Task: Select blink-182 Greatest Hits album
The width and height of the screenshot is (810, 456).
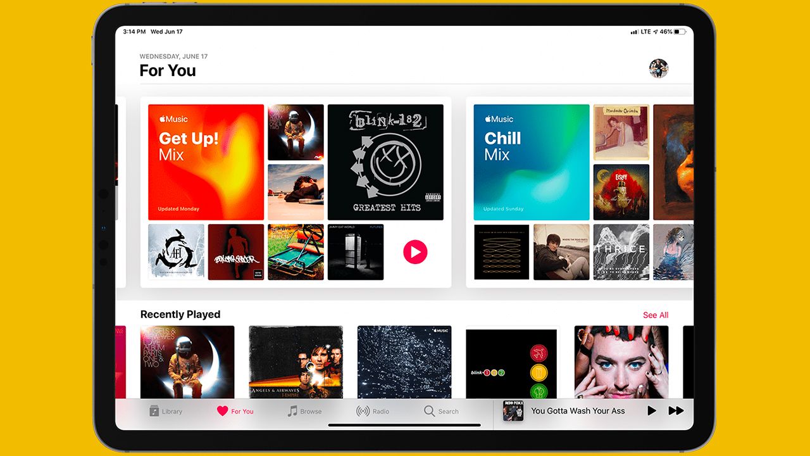Action: click(x=386, y=162)
